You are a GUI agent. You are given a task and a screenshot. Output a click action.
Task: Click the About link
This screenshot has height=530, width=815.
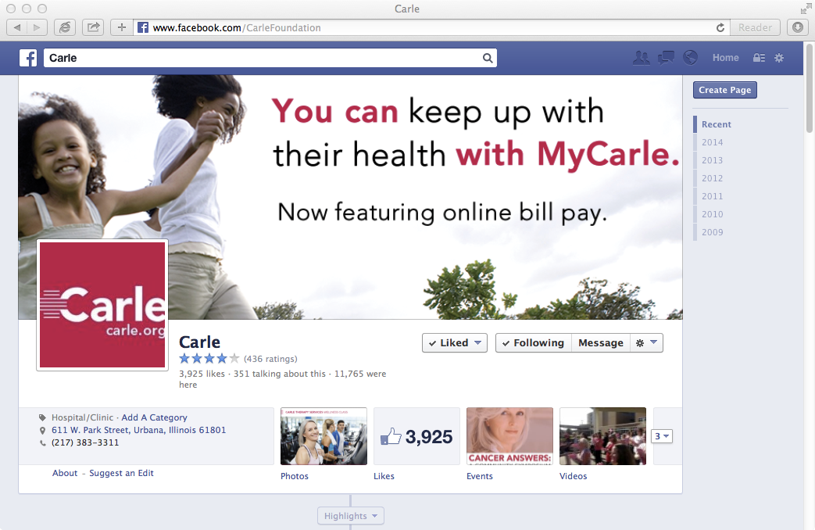click(65, 473)
